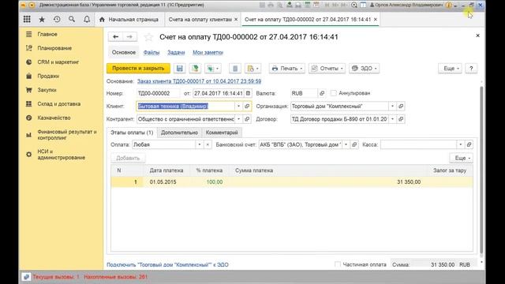The image size is (505, 284).
Task: Click the post document icon
Action: pos(195,69)
